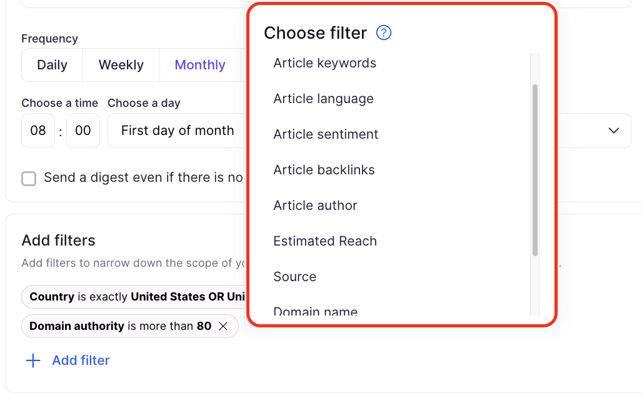The width and height of the screenshot is (642, 398).
Task: Click the hour field showing 08
Action: click(38, 131)
